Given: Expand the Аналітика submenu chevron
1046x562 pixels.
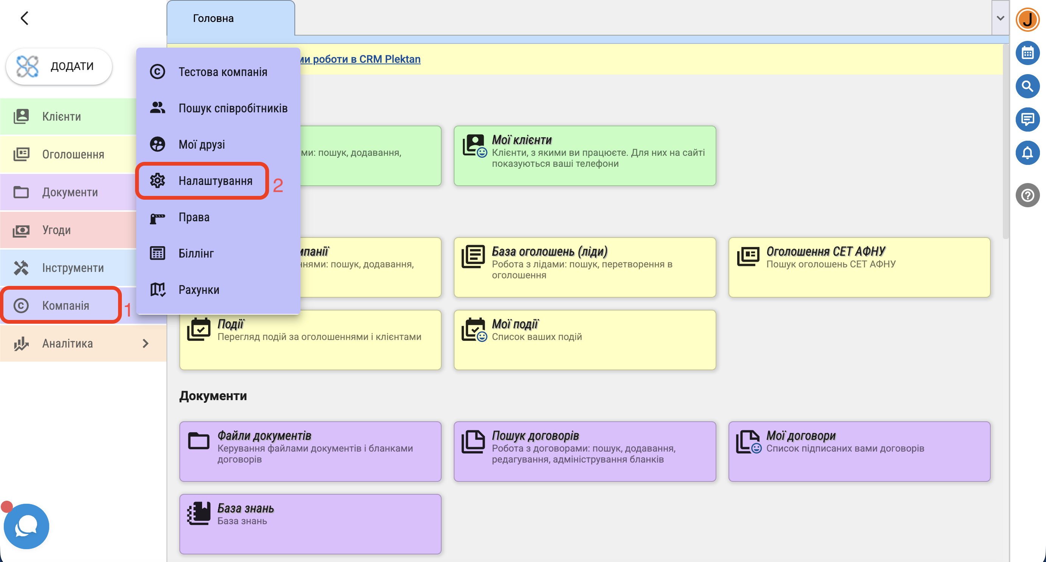Looking at the screenshot, I should click(x=145, y=344).
